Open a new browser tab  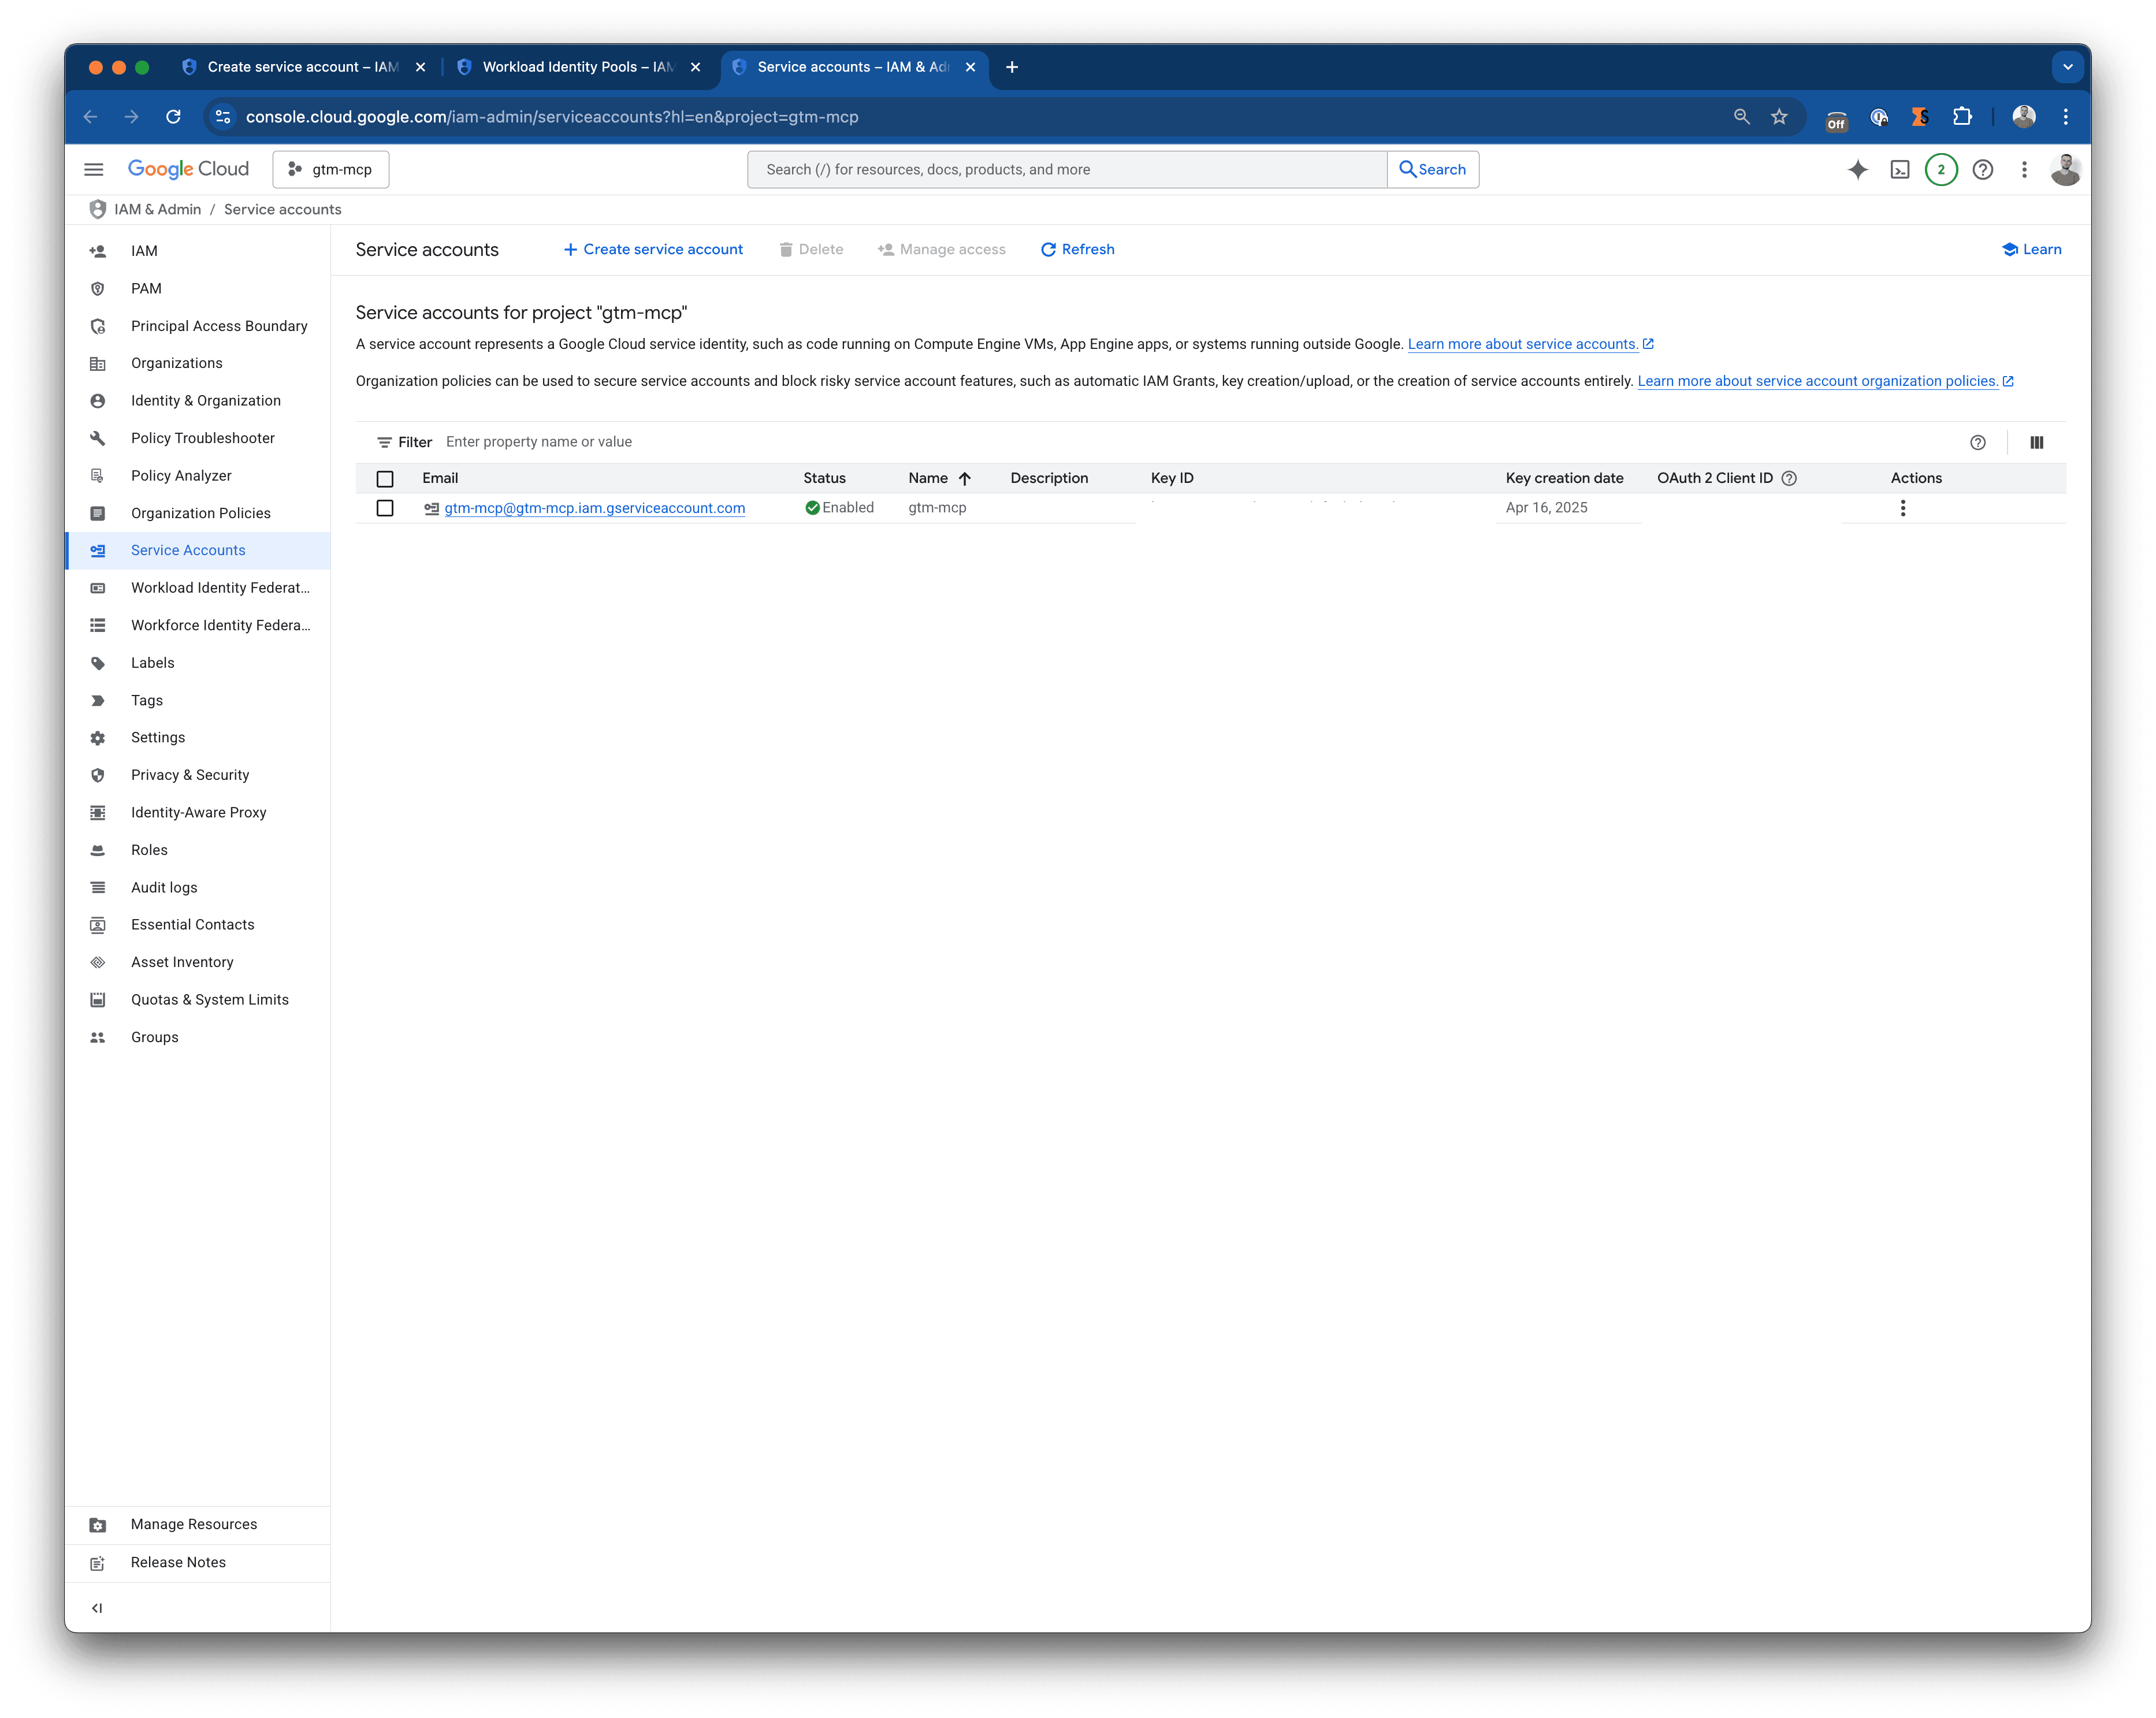[x=1012, y=67]
